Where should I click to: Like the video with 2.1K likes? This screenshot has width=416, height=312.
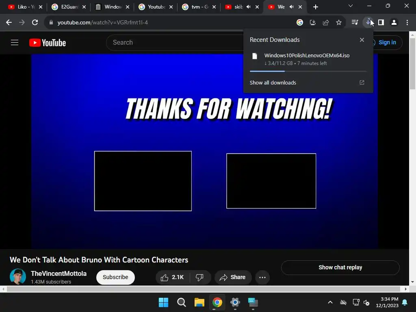click(172, 277)
